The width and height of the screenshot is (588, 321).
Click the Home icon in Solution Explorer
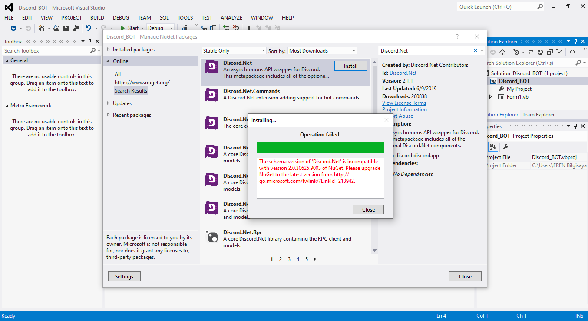coord(502,52)
